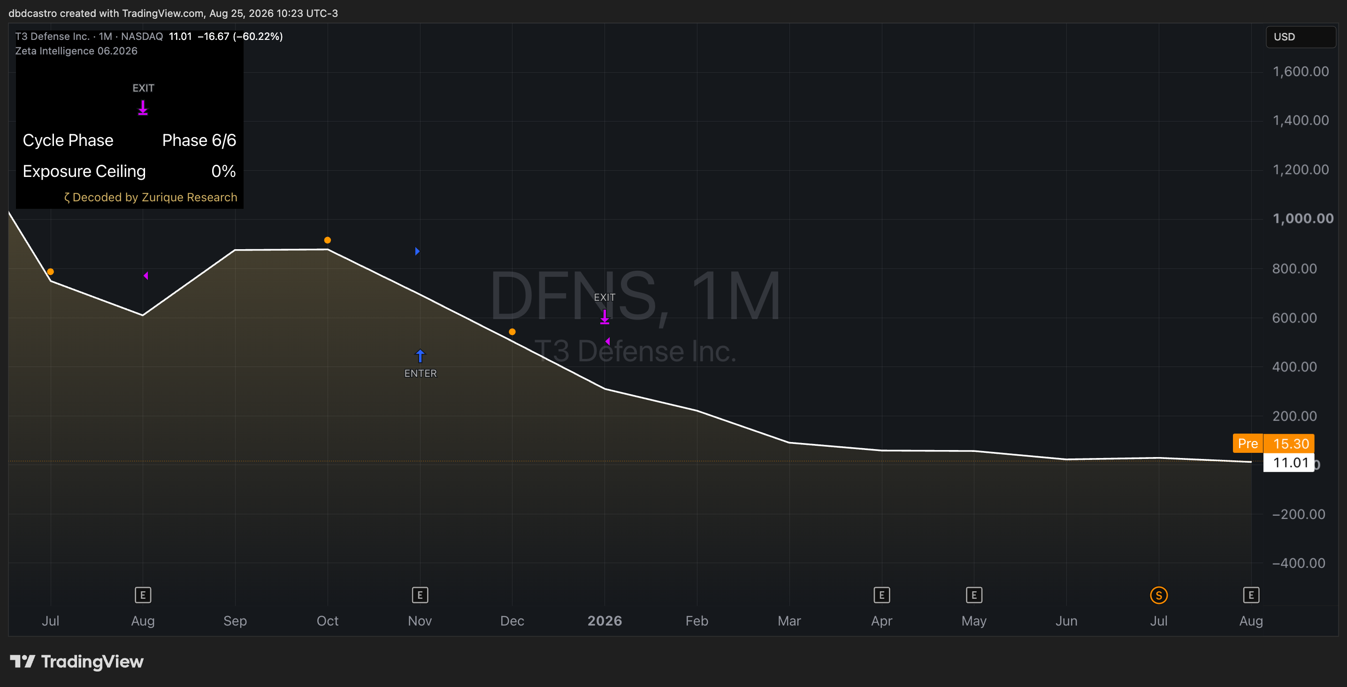Click the 800.00 price axis label

click(x=1294, y=269)
